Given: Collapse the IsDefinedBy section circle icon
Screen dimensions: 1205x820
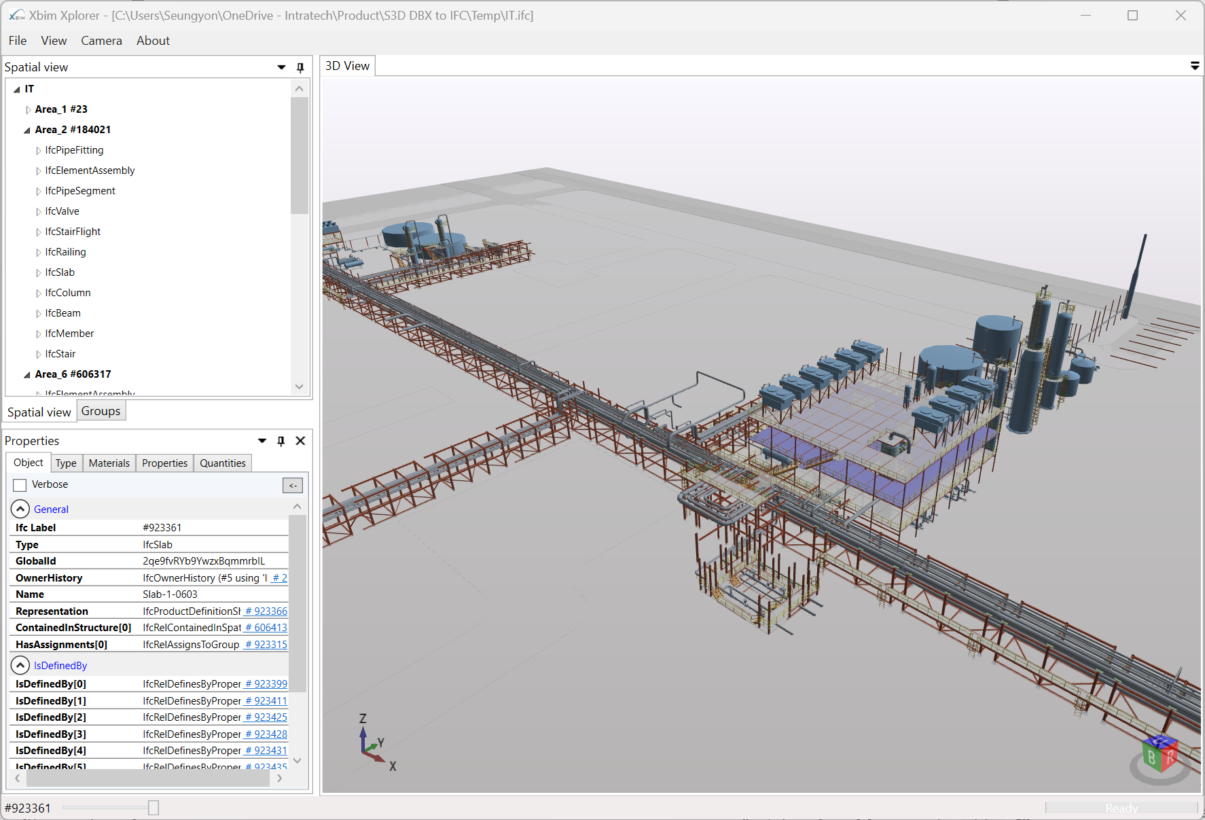Looking at the screenshot, I should point(20,665).
